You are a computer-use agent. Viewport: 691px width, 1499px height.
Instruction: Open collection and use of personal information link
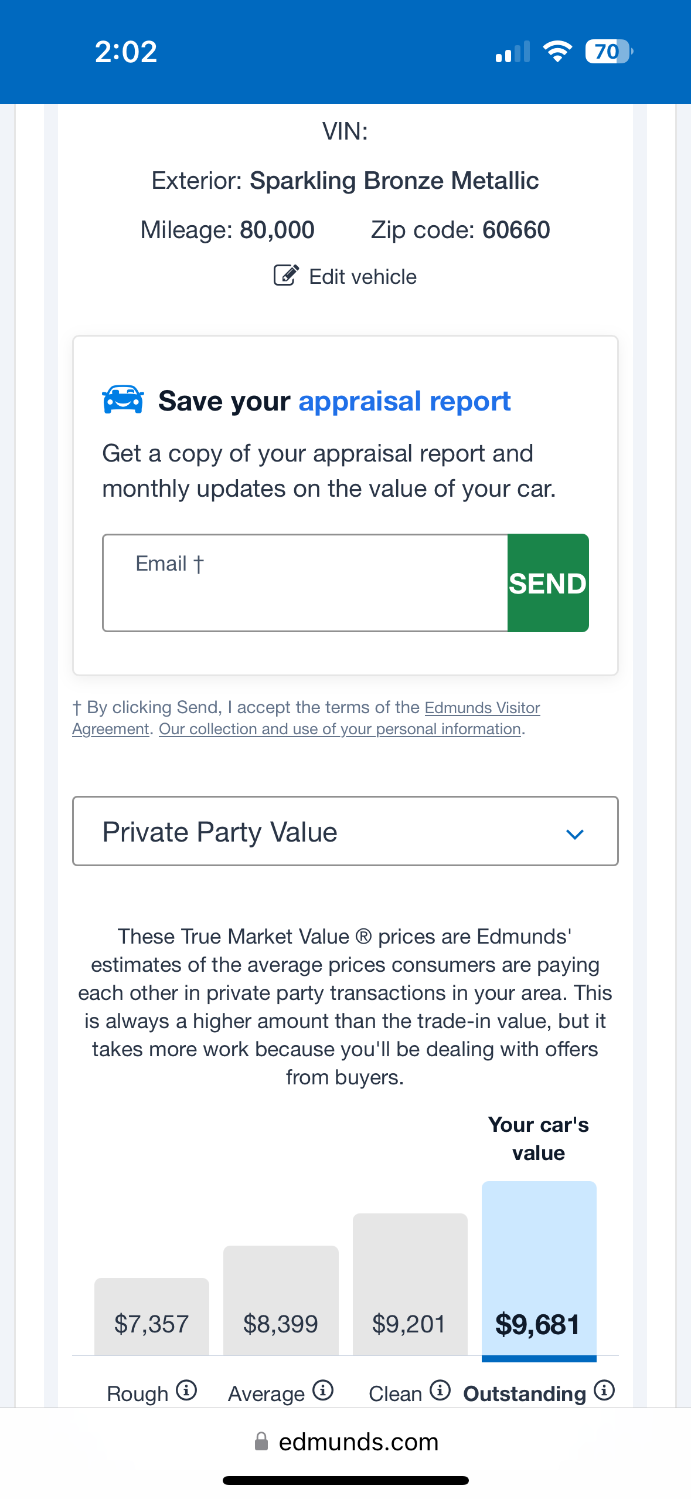(340, 729)
